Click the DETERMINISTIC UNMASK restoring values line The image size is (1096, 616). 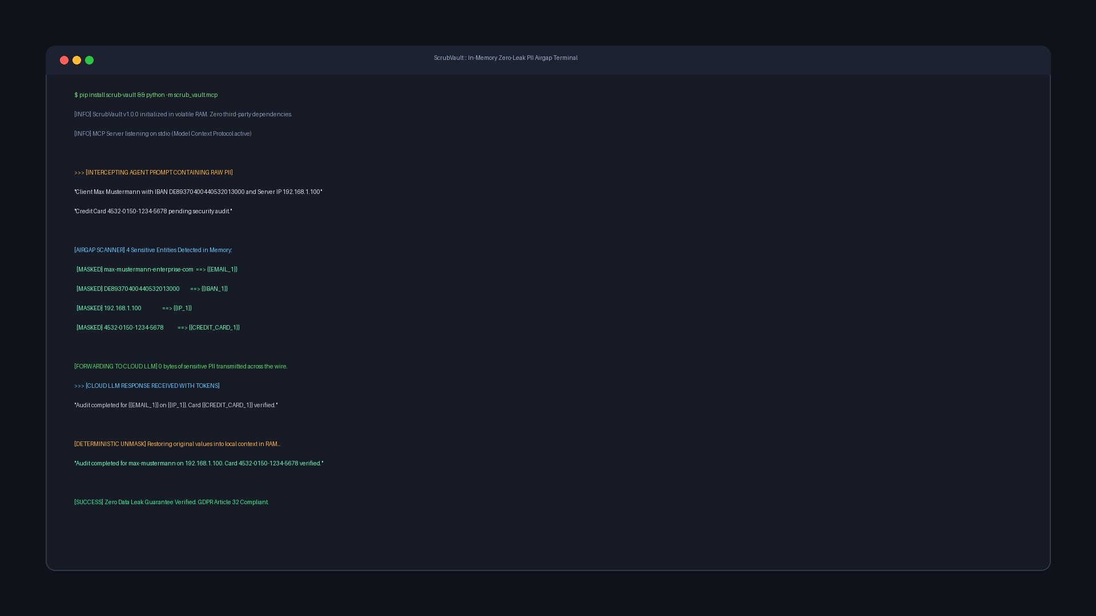tap(178, 444)
